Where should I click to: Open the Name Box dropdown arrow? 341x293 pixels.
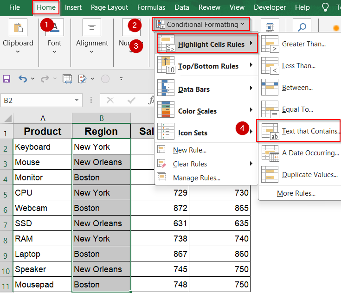click(x=77, y=100)
